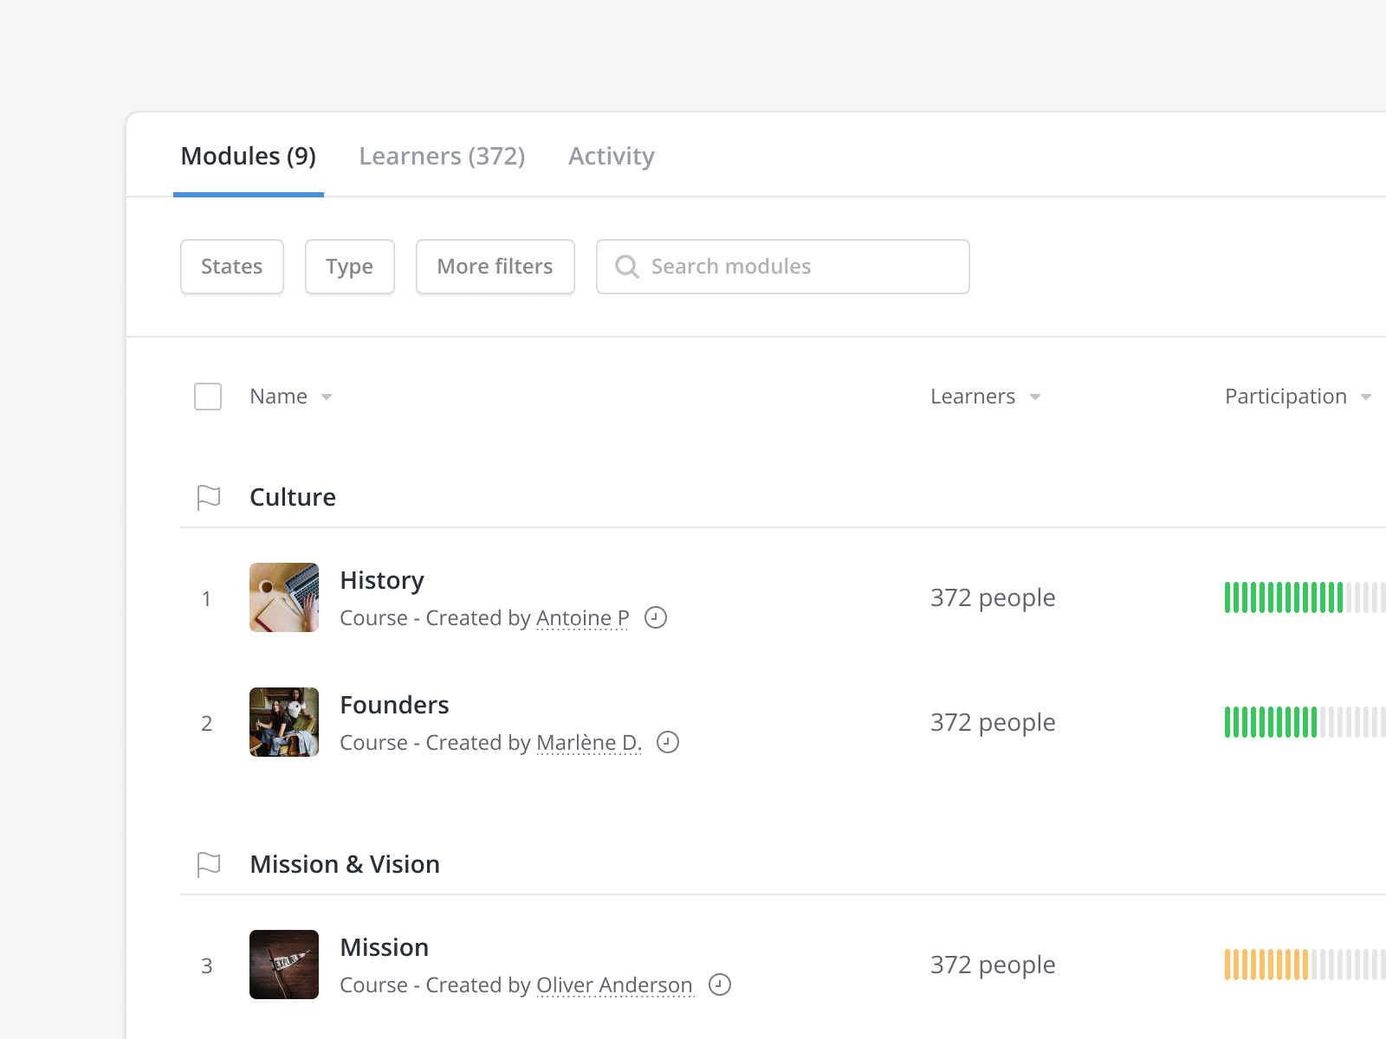The width and height of the screenshot is (1386, 1039).
Task: Click the clock icon next to Oliver Anderson
Action: click(720, 984)
